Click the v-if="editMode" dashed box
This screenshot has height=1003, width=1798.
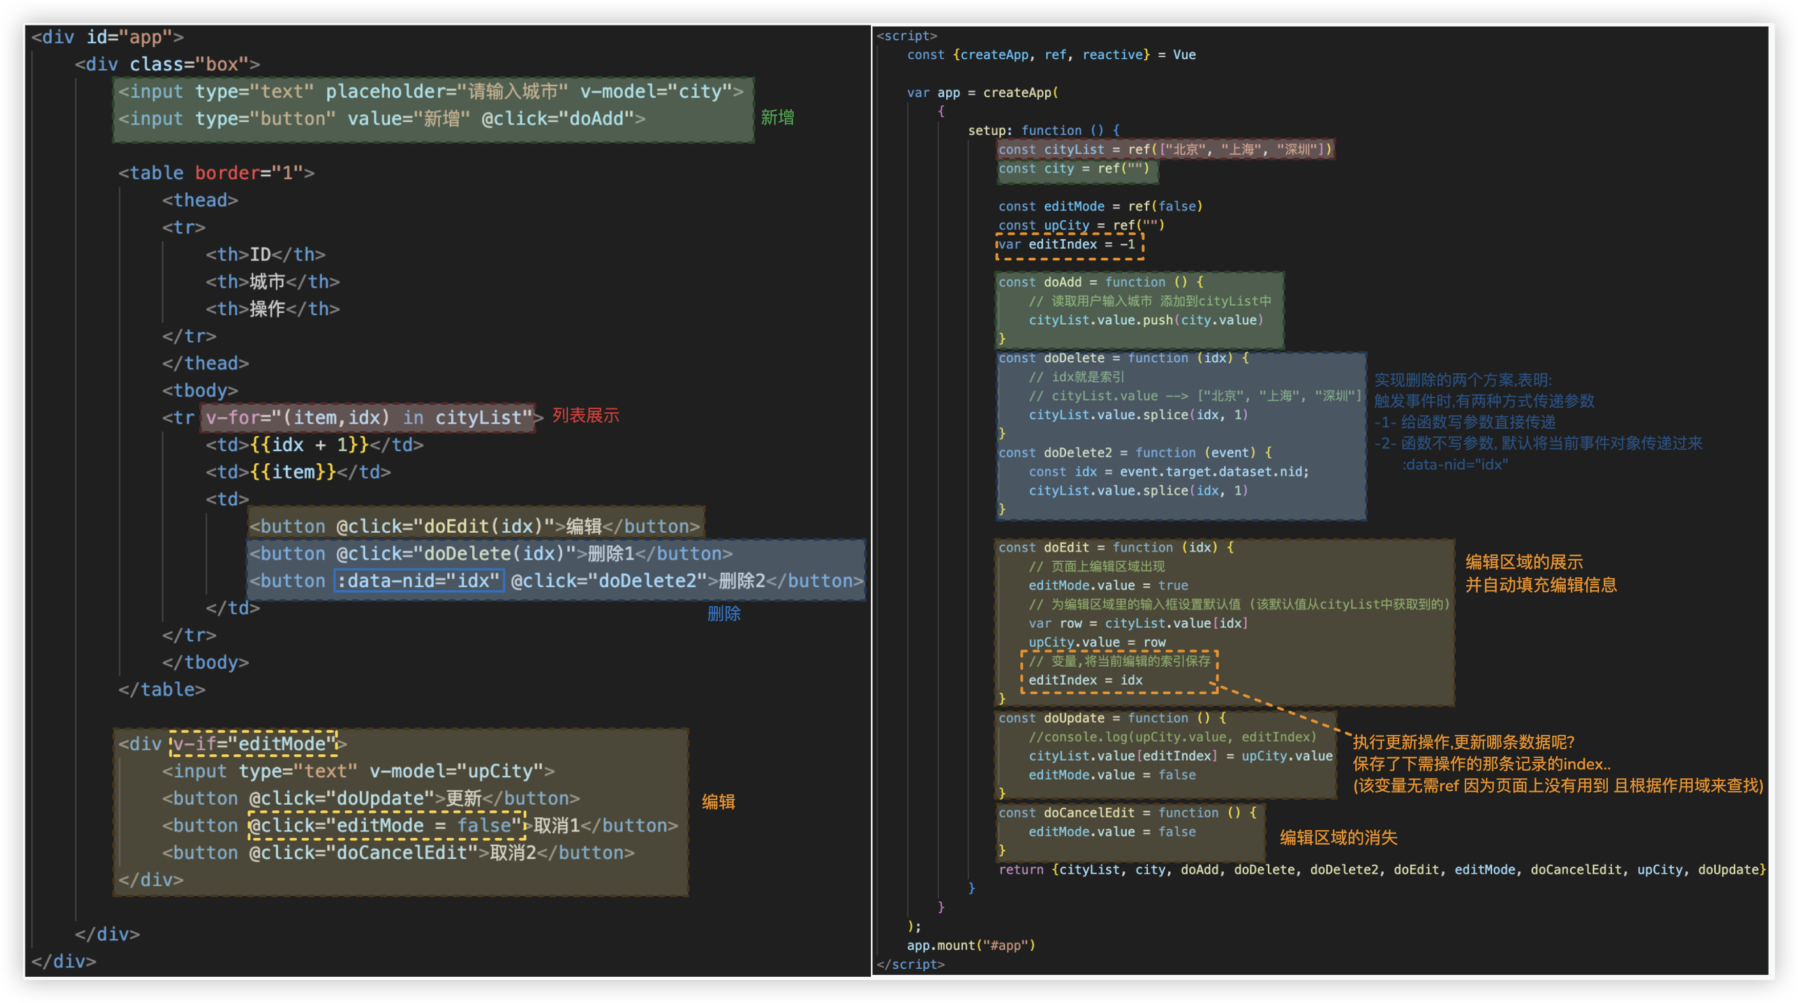pyautogui.click(x=254, y=743)
